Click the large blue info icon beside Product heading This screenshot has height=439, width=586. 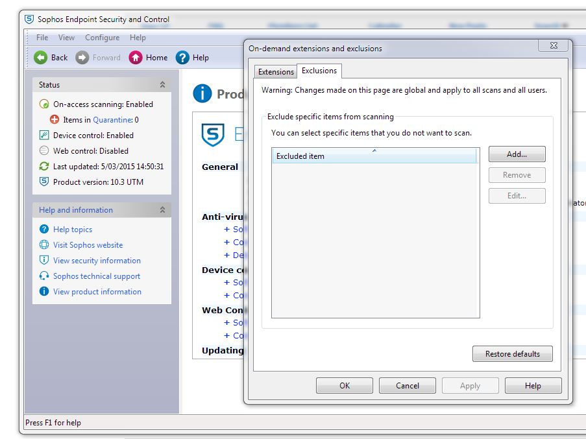[x=202, y=93]
